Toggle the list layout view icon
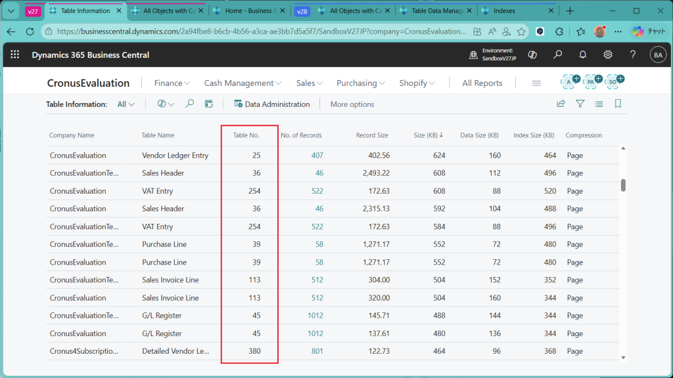 click(599, 104)
